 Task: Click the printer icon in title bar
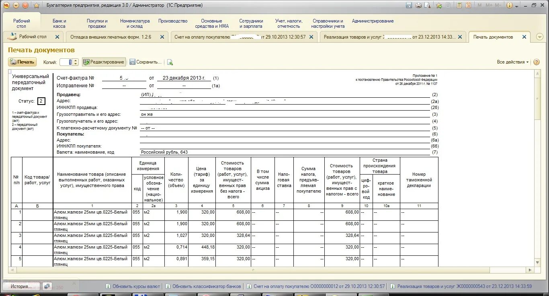(418, 5)
